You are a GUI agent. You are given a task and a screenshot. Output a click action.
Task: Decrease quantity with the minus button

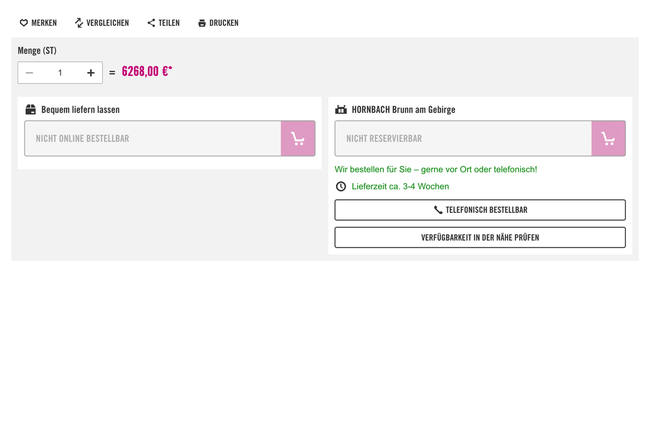30,73
